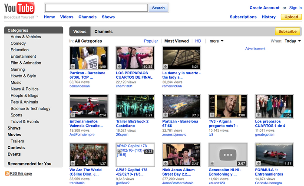Open Videos in top navigation
Screen dimensions: 304x186
pyautogui.click(x=66, y=17)
